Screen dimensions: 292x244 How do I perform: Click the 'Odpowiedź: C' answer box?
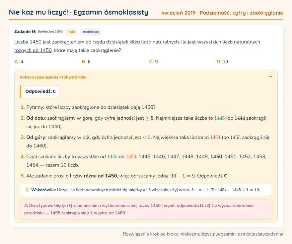click(x=40, y=91)
